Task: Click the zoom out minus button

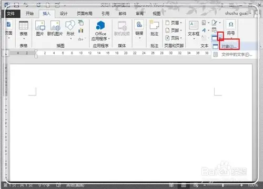Action: pos(205,185)
